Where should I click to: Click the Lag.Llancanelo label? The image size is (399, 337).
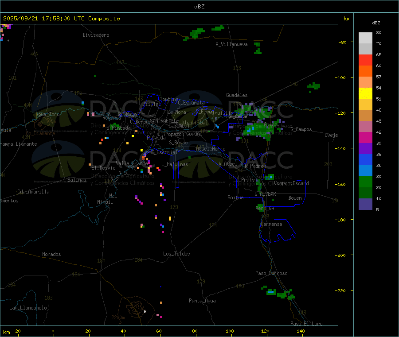pos(28,308)
